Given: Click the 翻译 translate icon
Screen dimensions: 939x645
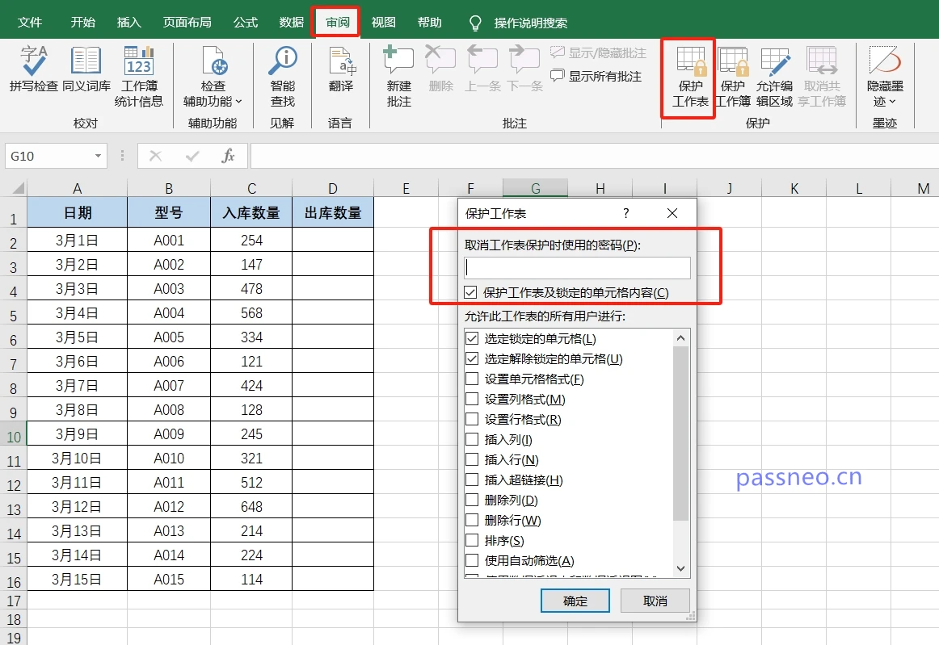Looking at the screenshot, I should pyautogui.click(x=341, y=69).
